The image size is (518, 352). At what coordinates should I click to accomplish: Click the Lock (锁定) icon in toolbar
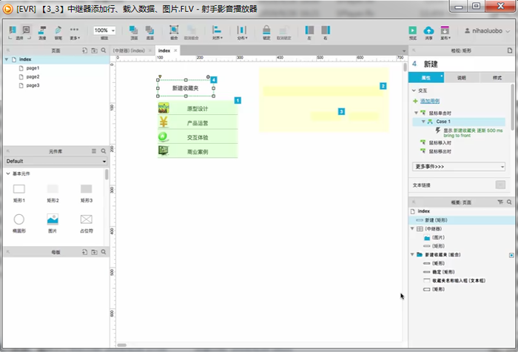point(266,30)
